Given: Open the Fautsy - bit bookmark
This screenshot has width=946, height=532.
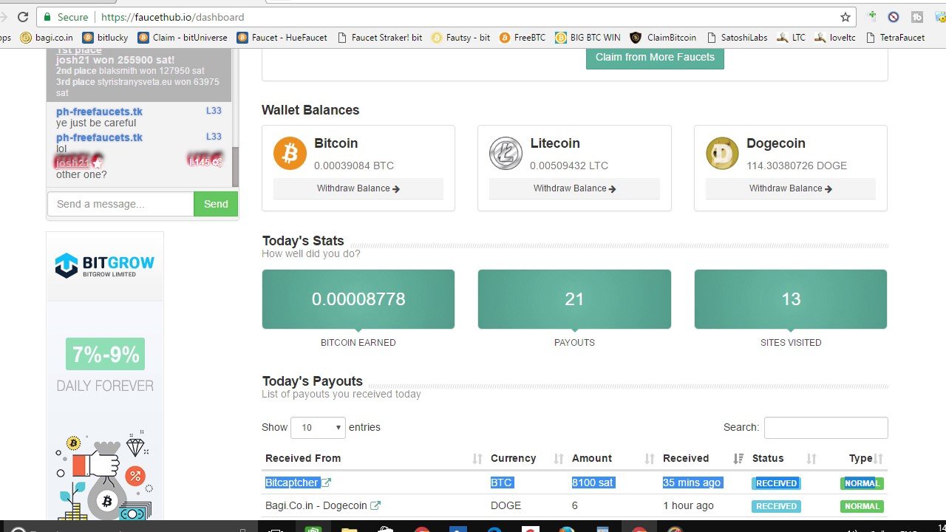Looking at the screenshot, I should 460,38.
